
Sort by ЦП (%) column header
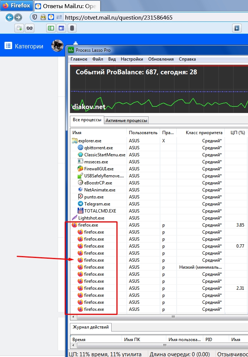coord(236,133)
